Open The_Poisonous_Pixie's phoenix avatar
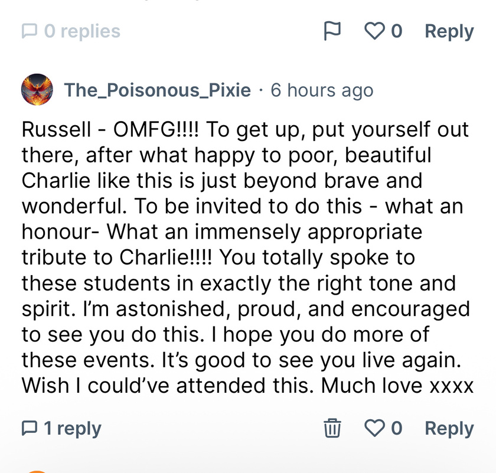 click(37, 90)
